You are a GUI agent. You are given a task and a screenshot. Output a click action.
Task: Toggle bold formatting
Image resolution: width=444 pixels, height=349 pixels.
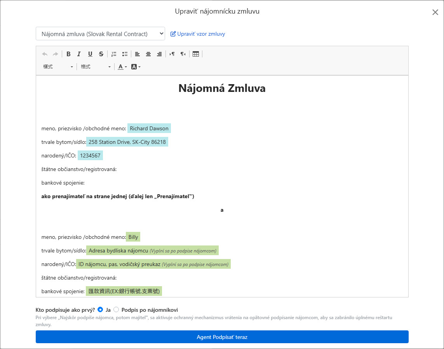click(x=68, y=54)
